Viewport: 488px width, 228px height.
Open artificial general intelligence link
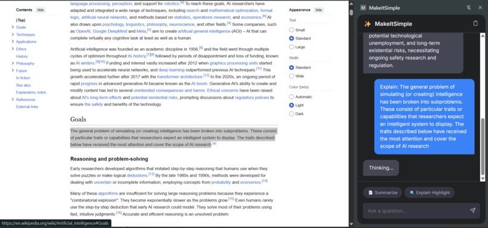point(204,31)
